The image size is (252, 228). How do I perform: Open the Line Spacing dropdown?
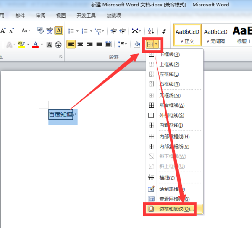pyautogui.click(x=122, y=44)
